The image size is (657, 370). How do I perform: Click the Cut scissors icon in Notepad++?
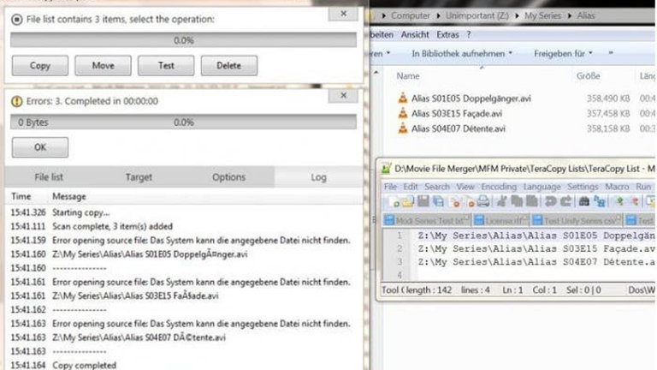[500, 202]
